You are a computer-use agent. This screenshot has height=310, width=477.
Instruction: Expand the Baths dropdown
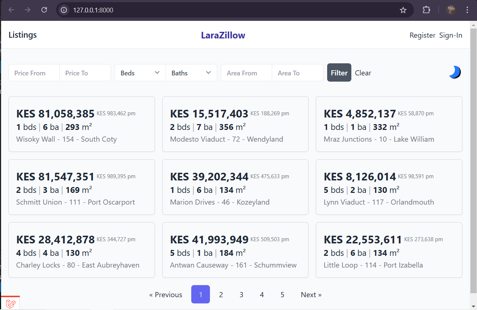[191, 73]
